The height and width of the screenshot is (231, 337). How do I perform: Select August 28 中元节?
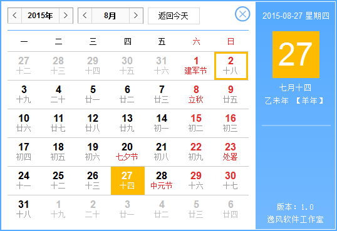(x=162, y=180)
